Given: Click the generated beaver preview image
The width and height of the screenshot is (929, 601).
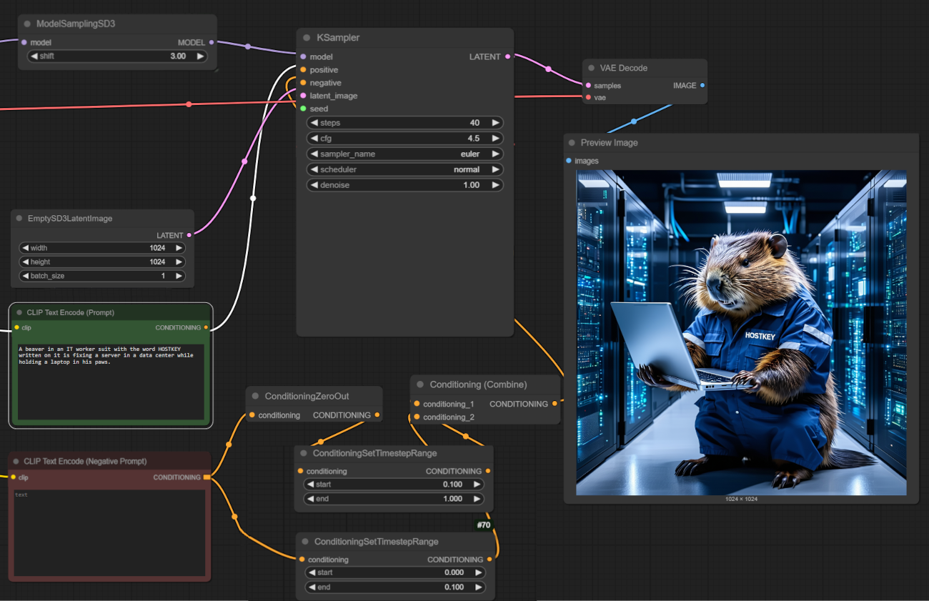Looking at the screenshot, I should point(741,332).
